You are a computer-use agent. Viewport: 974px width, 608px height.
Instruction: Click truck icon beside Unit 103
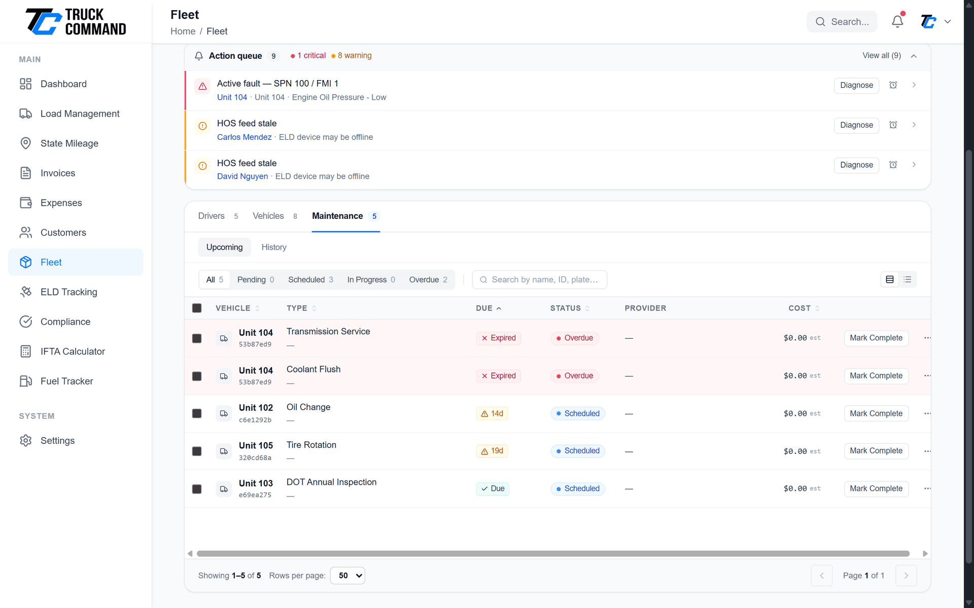click(224, 489)
